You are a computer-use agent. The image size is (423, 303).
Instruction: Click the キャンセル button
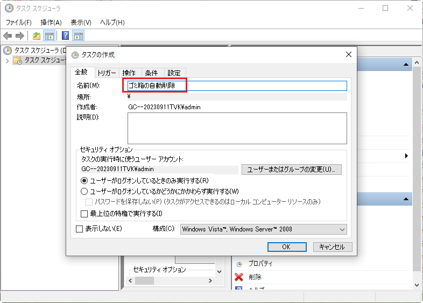click(333, 247)
